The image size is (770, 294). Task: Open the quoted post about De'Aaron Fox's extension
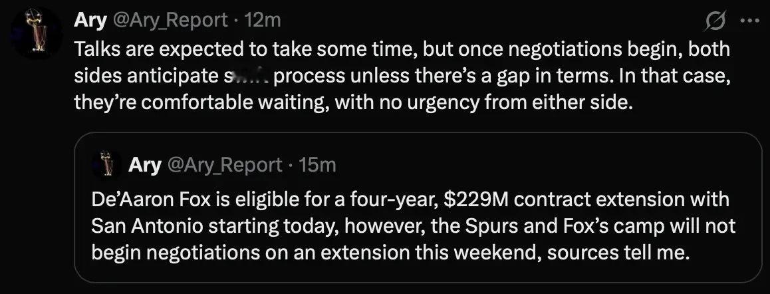(x=418, y=208)
